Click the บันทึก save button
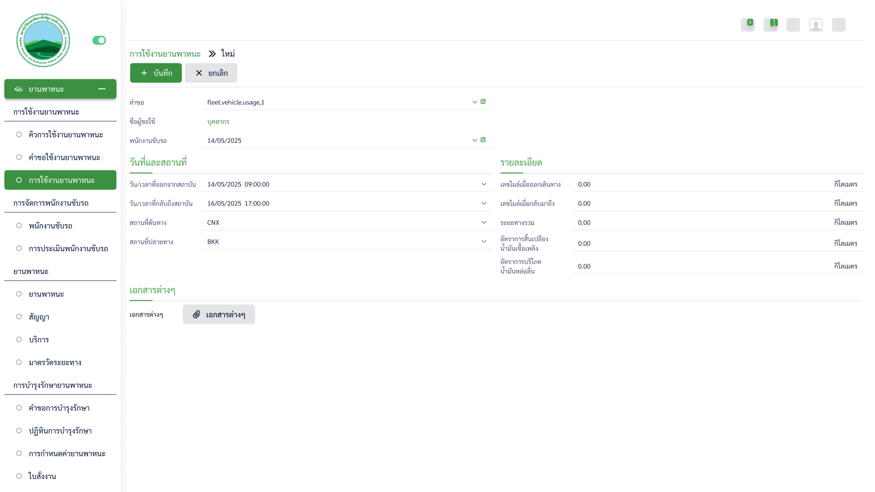 pyautogui.click(x=156, y=73)
